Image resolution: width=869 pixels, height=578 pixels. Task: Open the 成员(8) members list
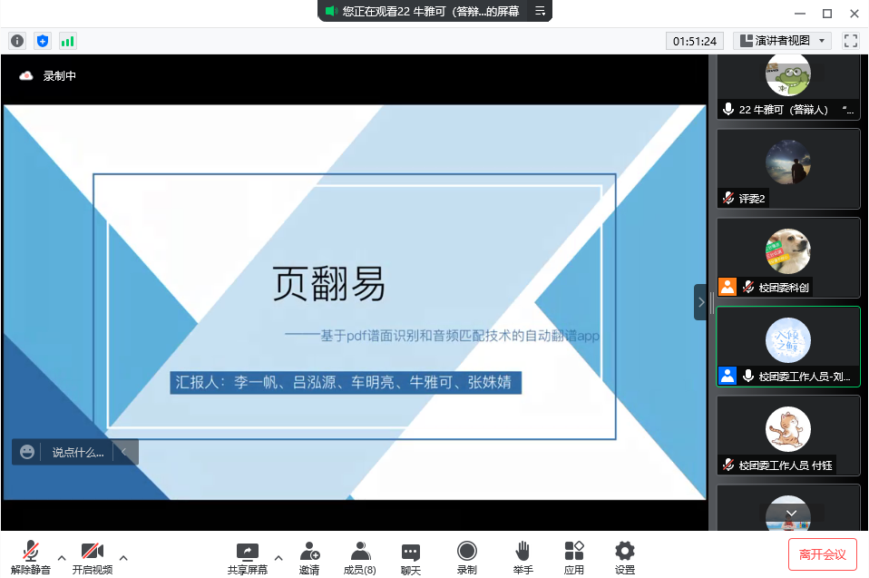click(360, 557)
